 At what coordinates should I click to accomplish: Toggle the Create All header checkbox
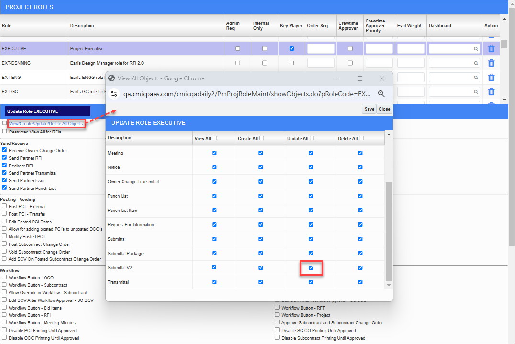click(x=262, y=138)
